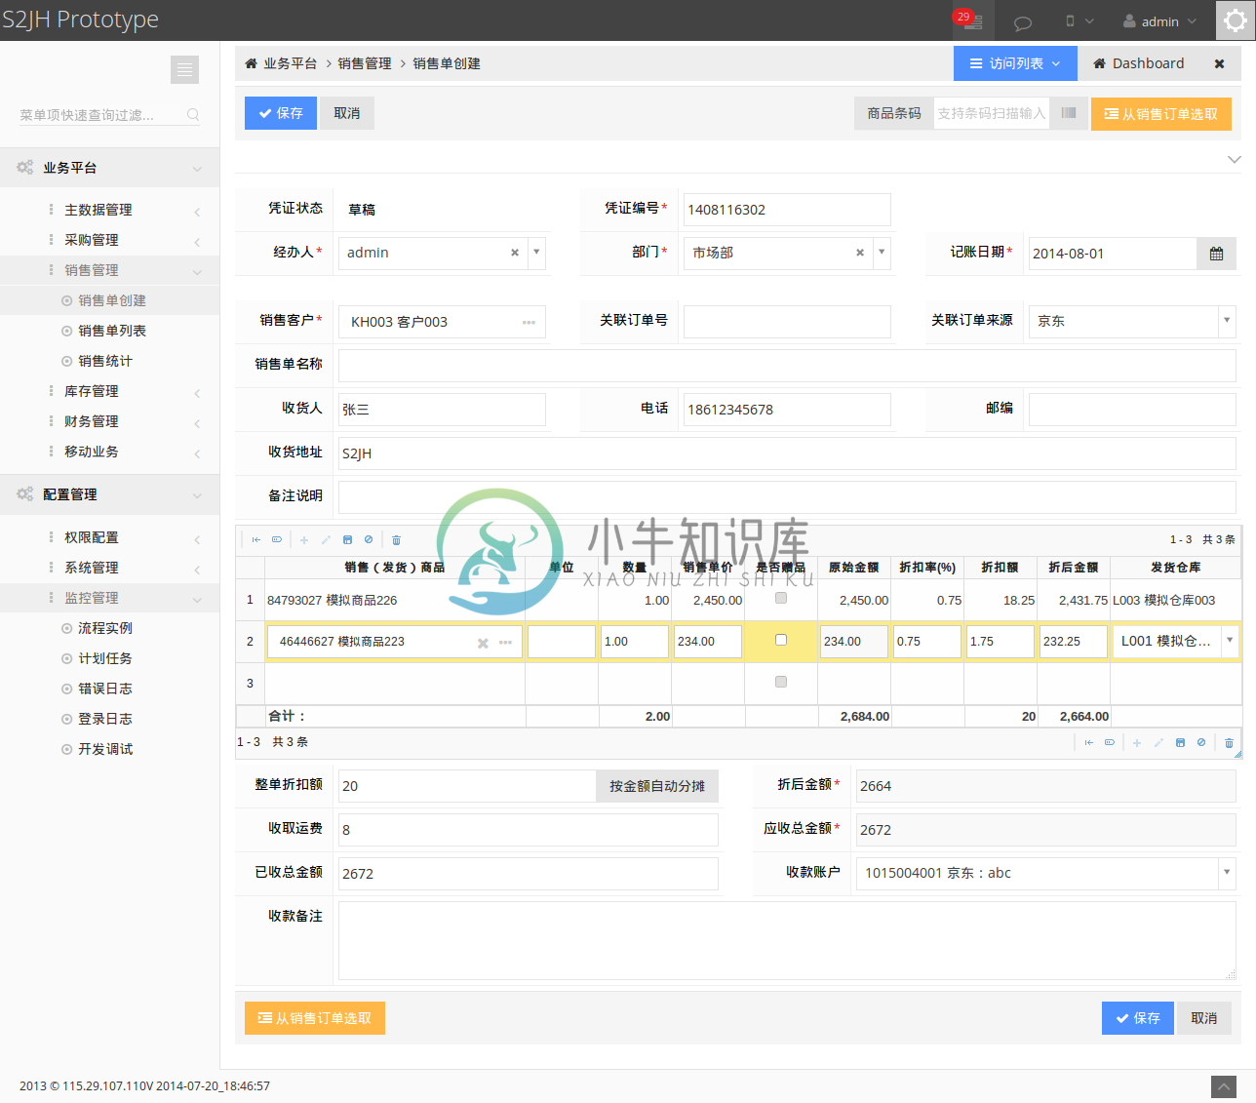Click the top 取消 button
The width and height of the screenshot is (1256, 1103).
coord(347,113)
